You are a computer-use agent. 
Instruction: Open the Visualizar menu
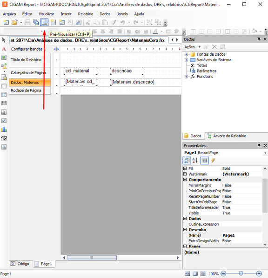tap(47, 14)
